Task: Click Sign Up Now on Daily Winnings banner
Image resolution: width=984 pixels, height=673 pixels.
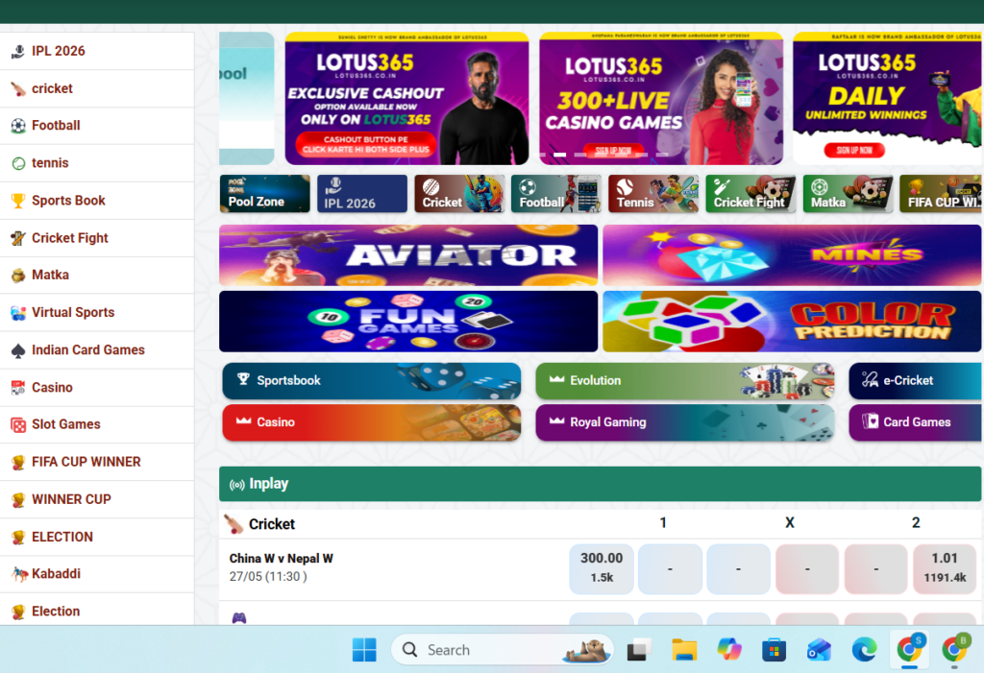Action: point(854,151)
